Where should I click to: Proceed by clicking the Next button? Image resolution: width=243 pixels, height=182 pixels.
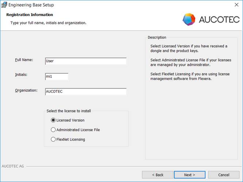pos(190,175)
